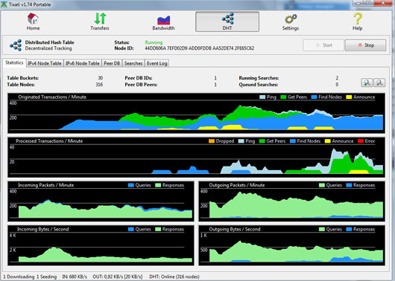Click Queries swatch in Incoming Bytes legend

point(131,229)
